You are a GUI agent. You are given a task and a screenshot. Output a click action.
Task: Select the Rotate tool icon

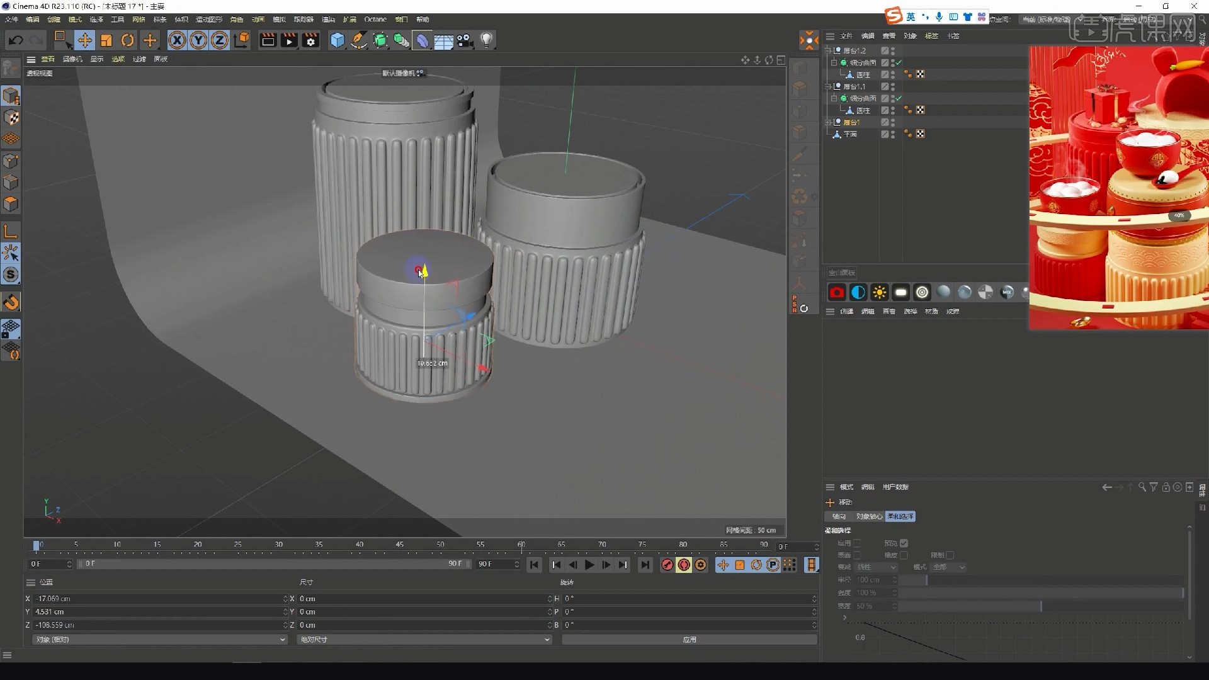pyautogui.click(x=128, y=40)
